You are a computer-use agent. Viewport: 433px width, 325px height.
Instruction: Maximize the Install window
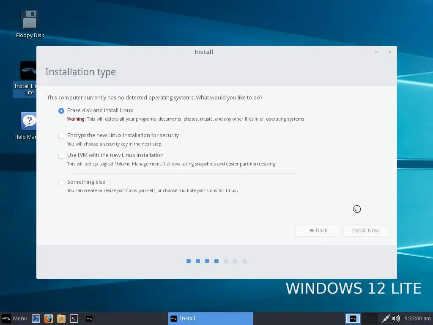tap(389, 52)
